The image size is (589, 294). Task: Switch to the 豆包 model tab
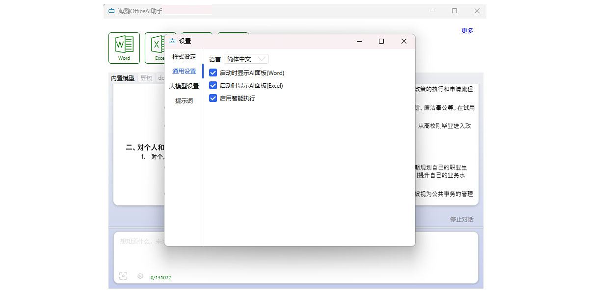click(146, 77)
